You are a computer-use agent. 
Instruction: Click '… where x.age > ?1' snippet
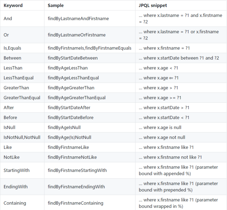click(x=158, y=88)
